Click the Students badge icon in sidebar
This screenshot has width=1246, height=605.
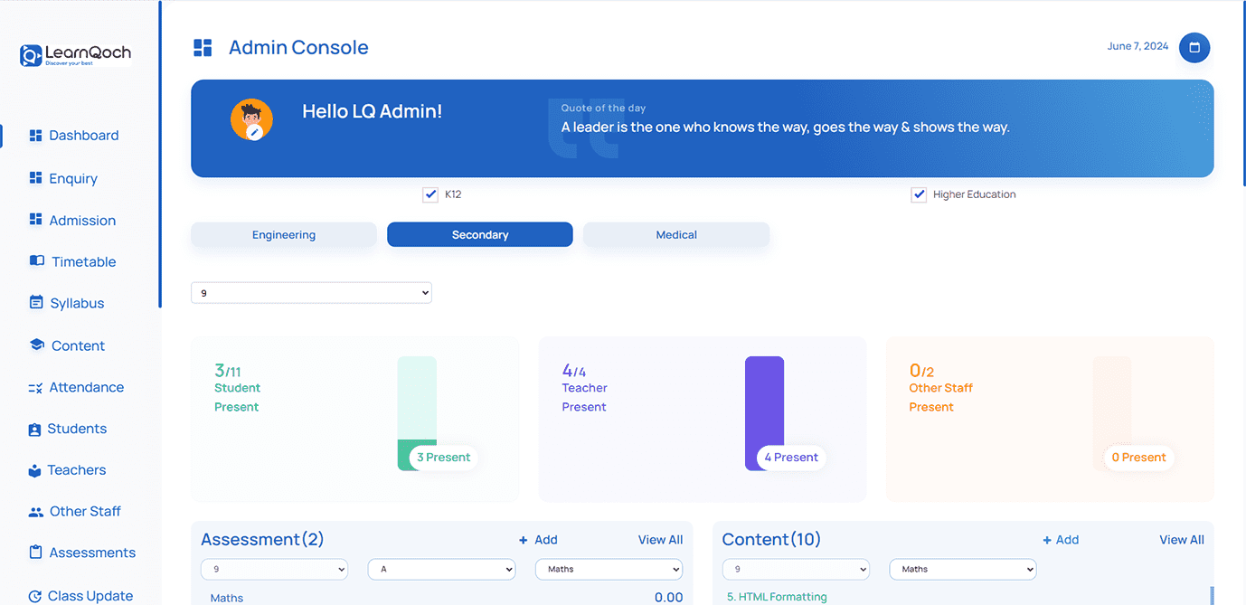(35, 430)
